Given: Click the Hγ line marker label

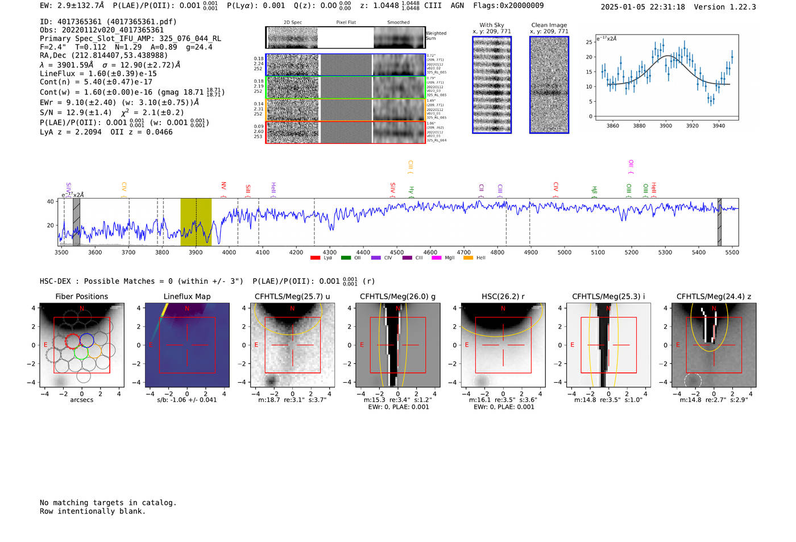Looking at the screenshot, I should point(411,191).
